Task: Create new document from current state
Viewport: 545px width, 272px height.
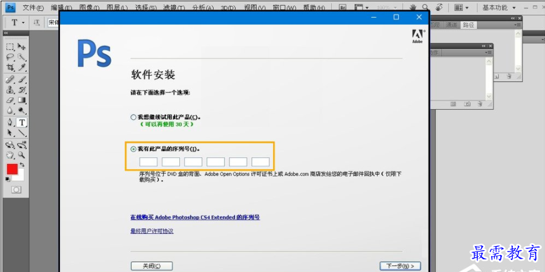Action: (453, 104)
